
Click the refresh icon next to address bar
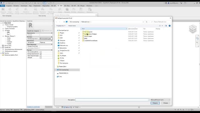pos(147,22)
